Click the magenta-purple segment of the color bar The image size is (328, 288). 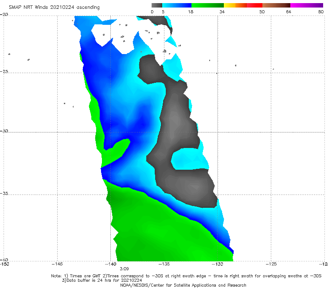[307, 5]
